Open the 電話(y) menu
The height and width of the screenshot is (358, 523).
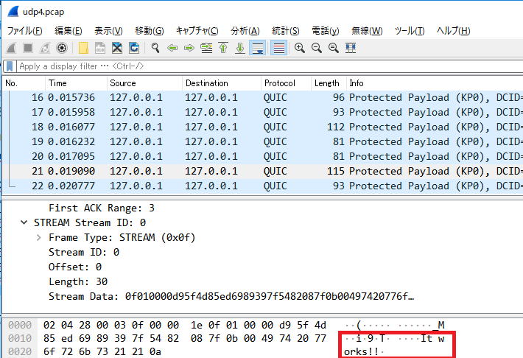[326, 31]
